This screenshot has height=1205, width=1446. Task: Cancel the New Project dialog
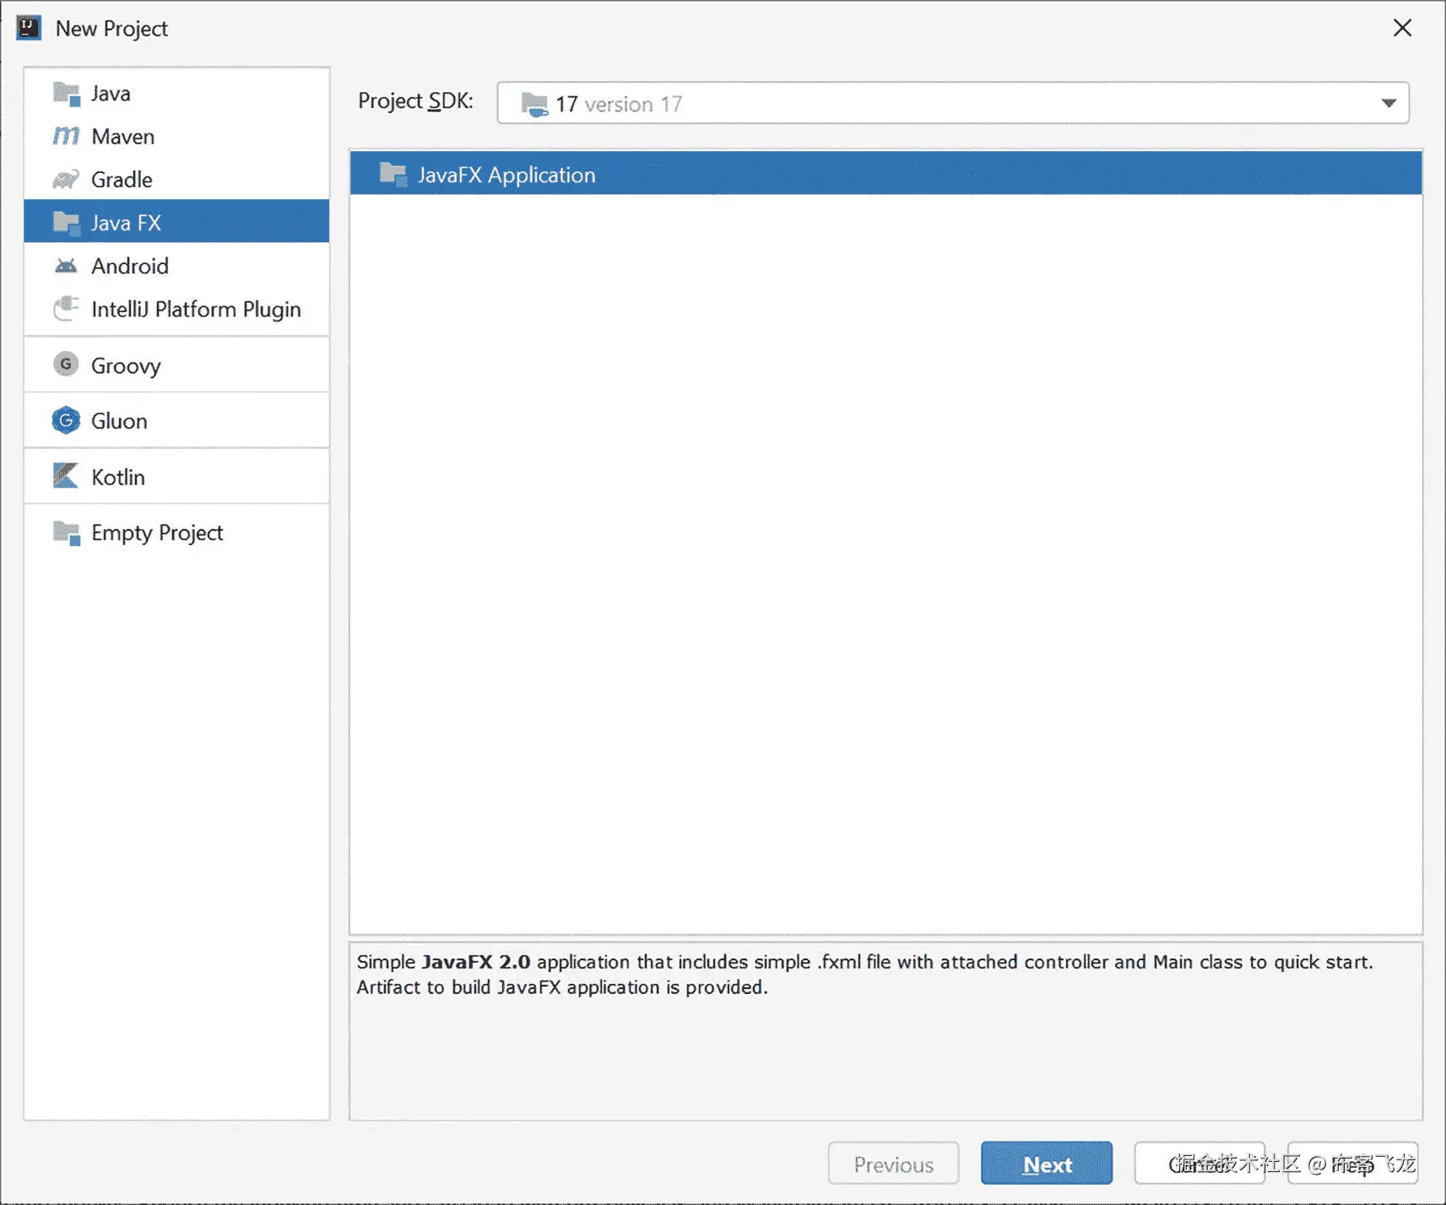[x=1200, y=1164]
